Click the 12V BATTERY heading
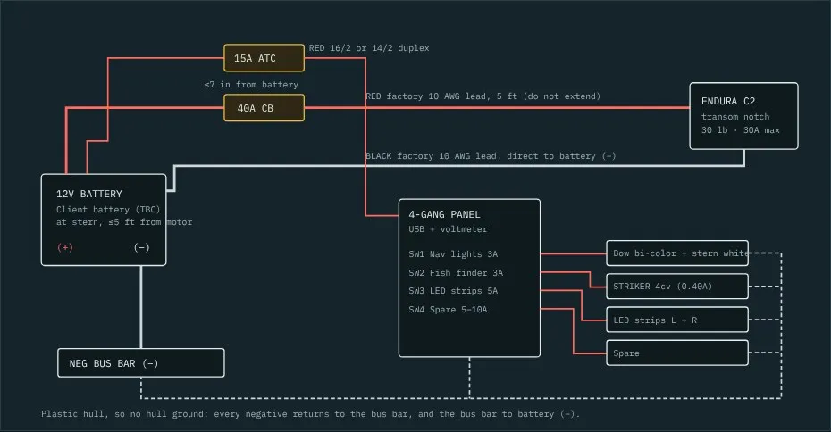Viewport: 831px width, 432px height. click(89, 194)
